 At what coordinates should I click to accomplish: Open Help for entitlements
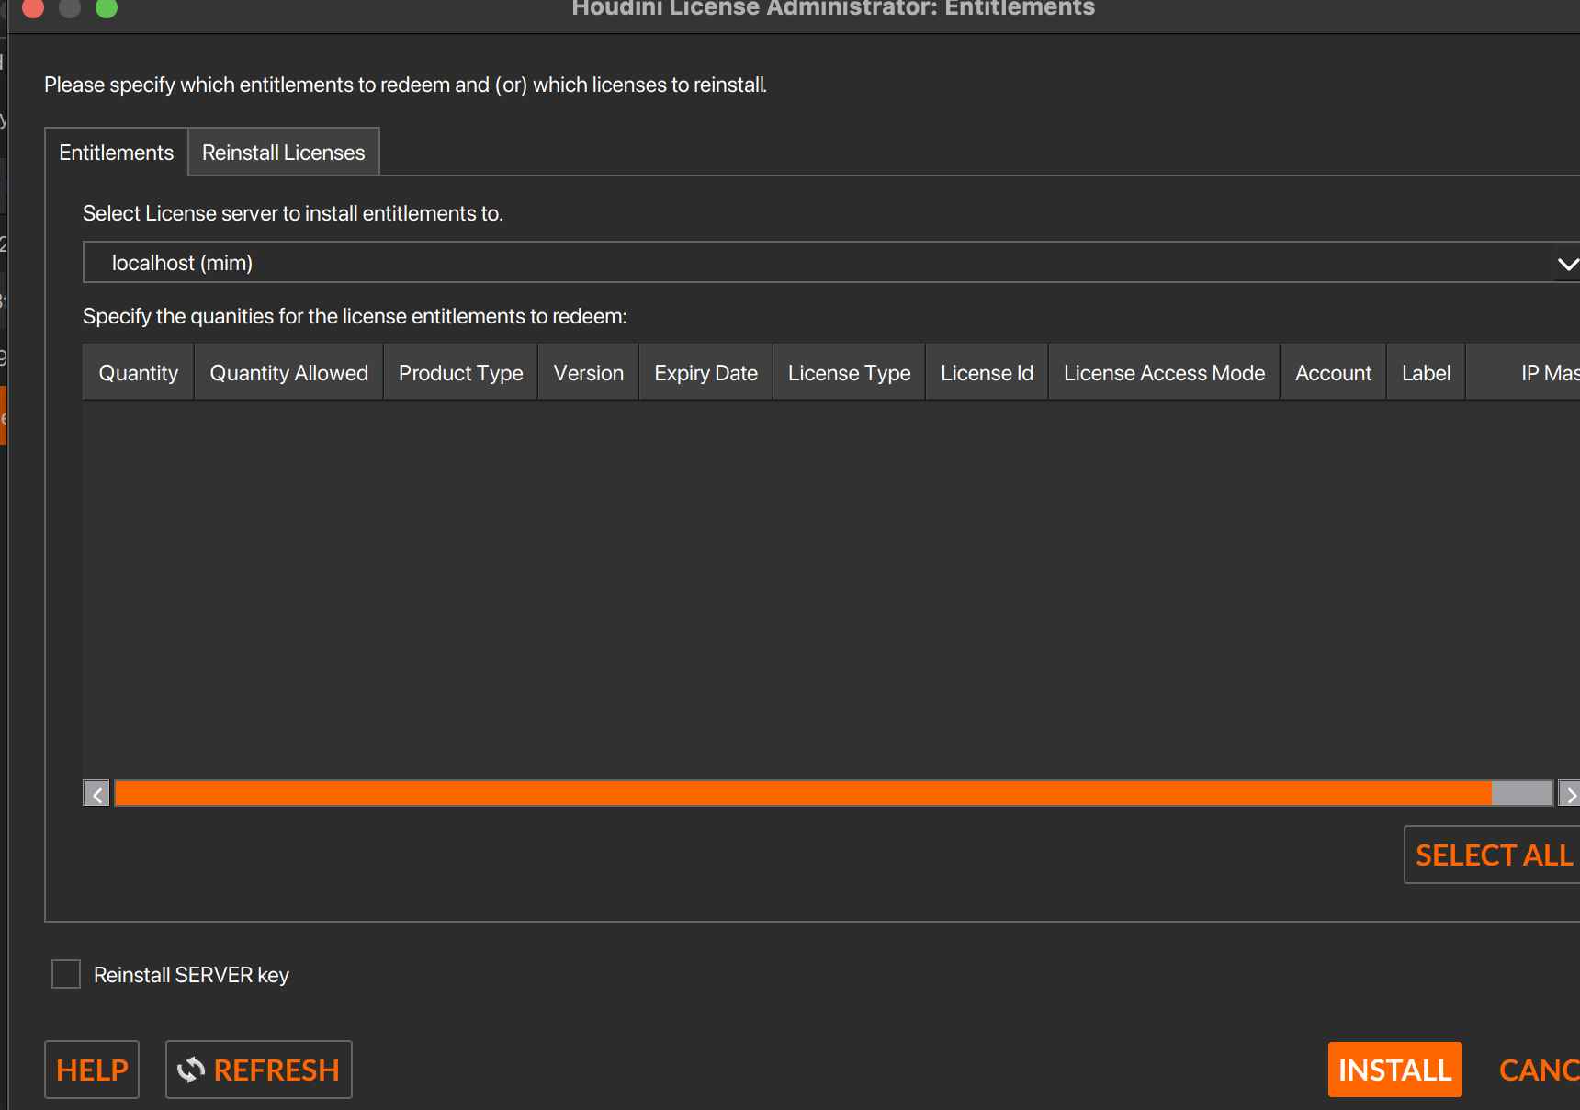(92, 1070)
